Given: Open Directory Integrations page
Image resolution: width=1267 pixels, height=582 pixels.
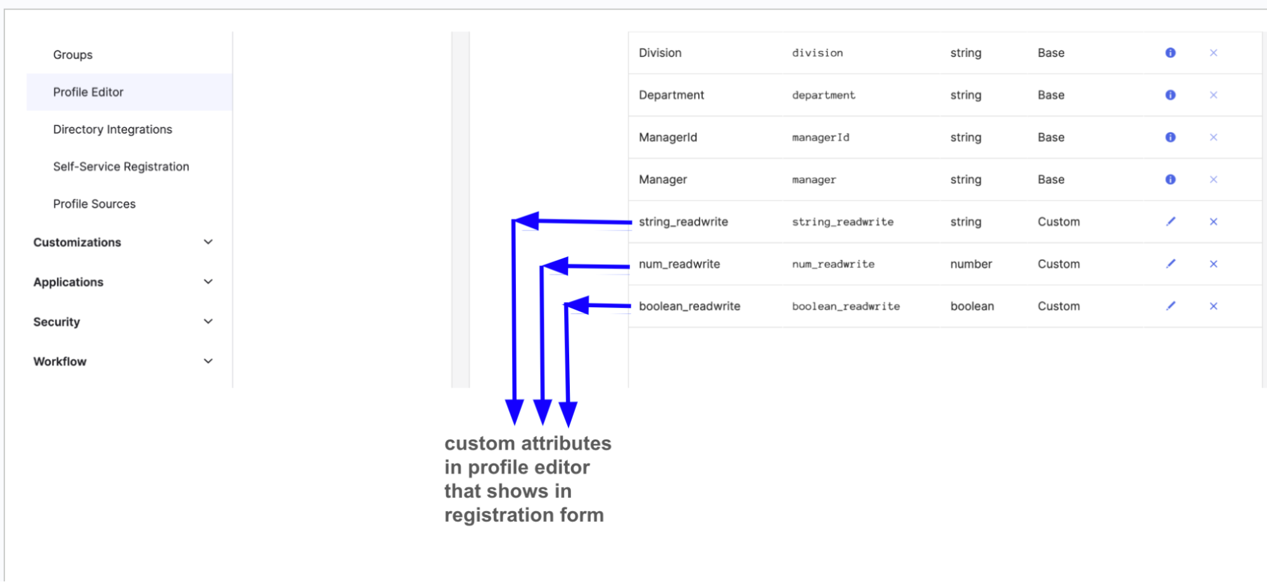Looking at the screenshot, I should pyautogui.click(x=113, y=130).
